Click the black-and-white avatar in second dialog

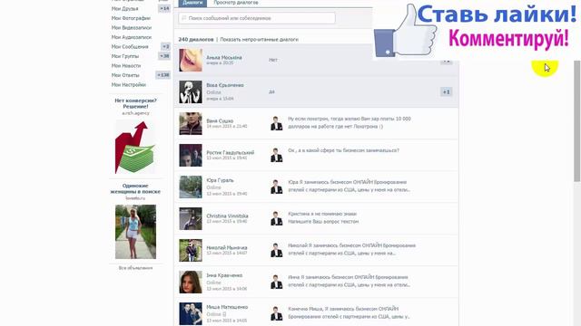[191, 92]
